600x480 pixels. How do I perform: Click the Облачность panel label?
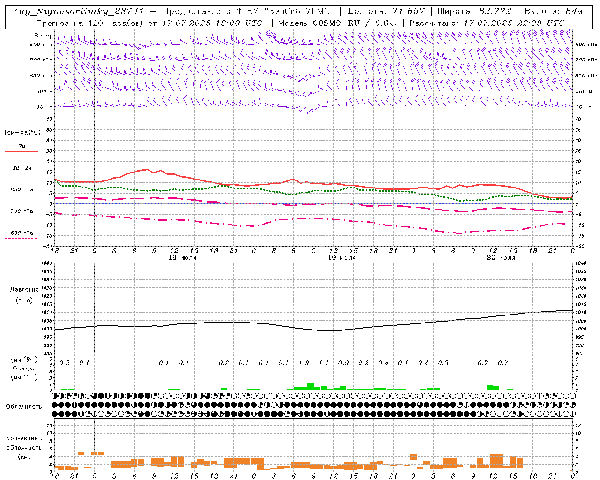pyautogui.click(x=24, y=407)
